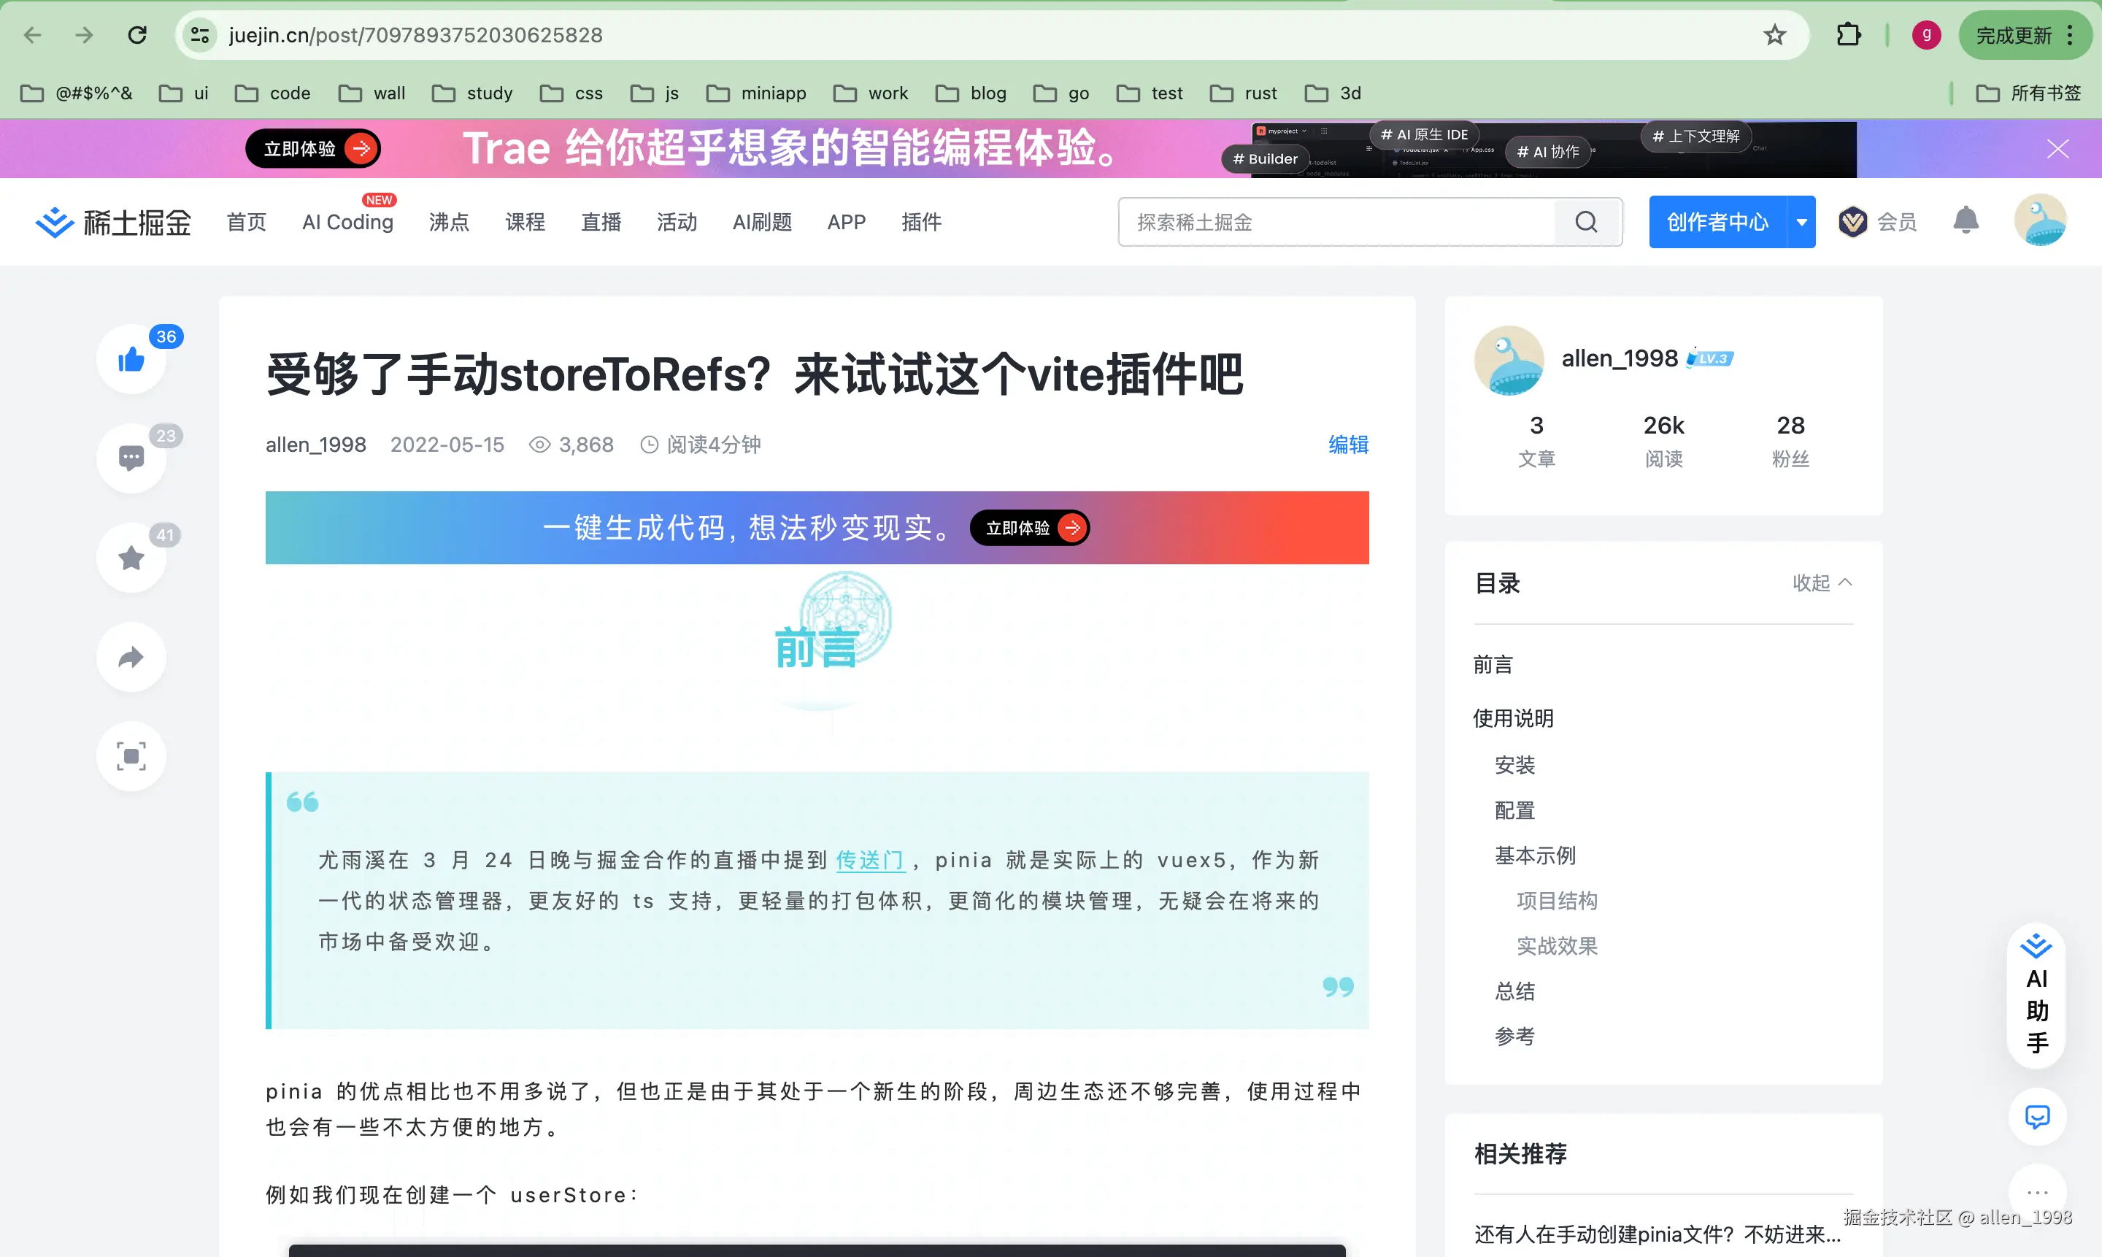Open the comments bubble icon
The image size is (2102, 1257).
(131, 458)
